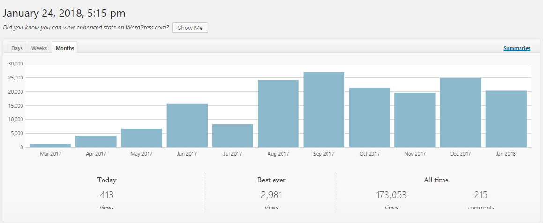Click the Jun 2017 bar
This screenshot has height=223, width=543.
[187, 125]
